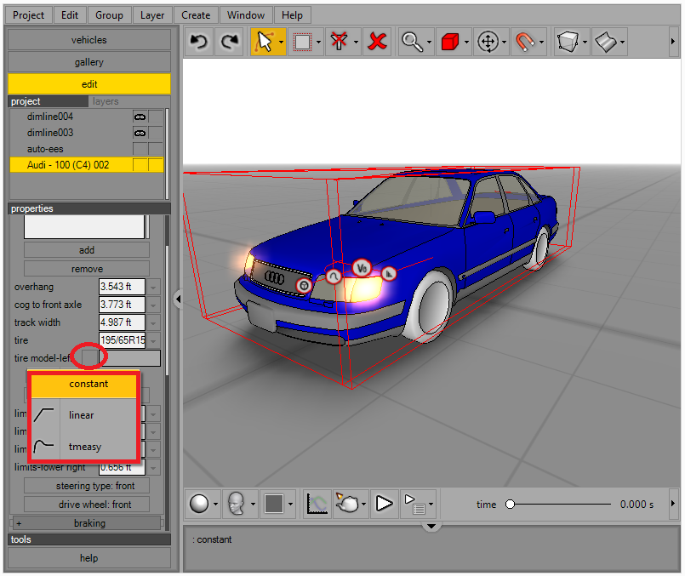Click the cut/trim scissors tool

click(x=339, y=42)
